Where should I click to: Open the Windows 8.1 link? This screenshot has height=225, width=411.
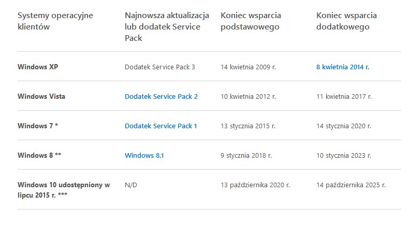144,156
